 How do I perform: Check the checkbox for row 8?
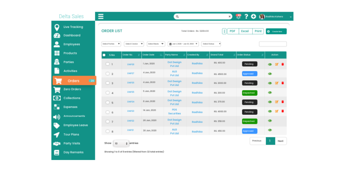[107, 131]
